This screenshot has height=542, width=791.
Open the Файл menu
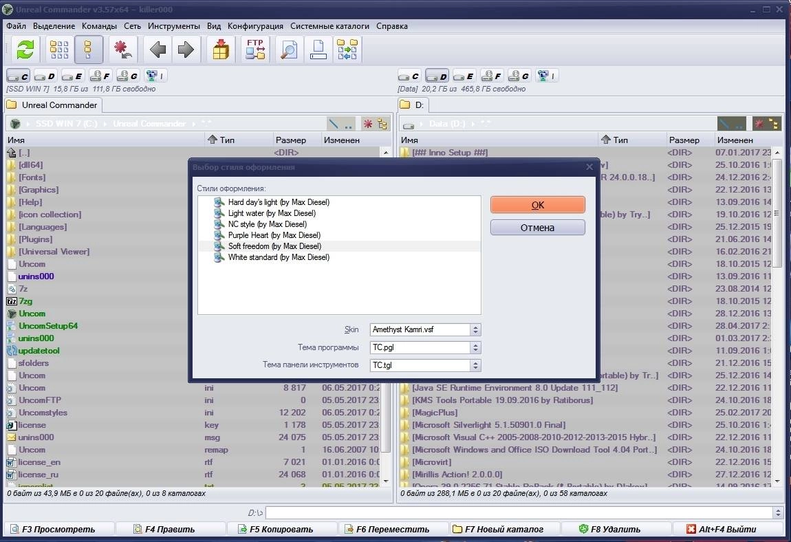pos(16,25)
